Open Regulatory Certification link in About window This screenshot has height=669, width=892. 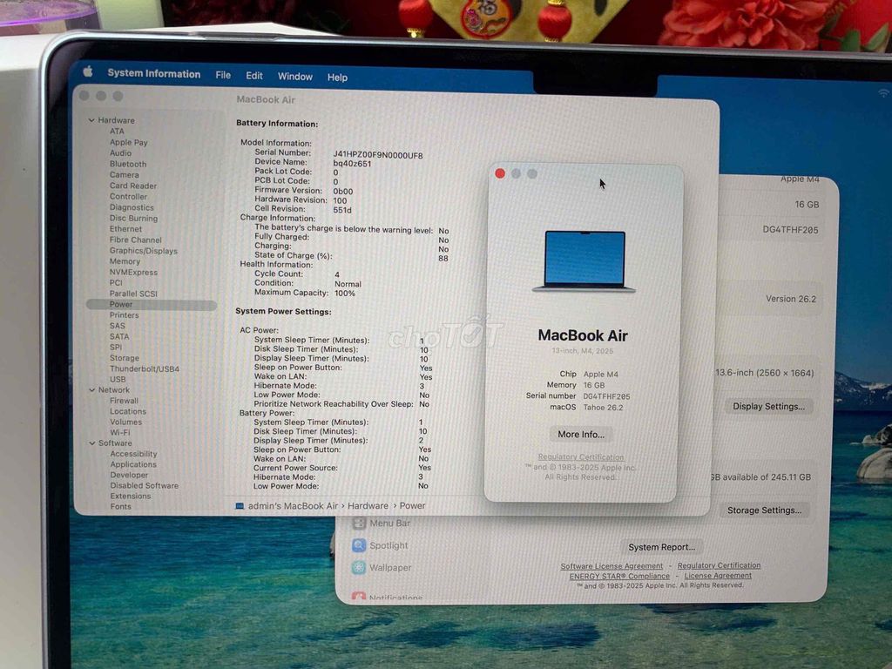point(581,456)
